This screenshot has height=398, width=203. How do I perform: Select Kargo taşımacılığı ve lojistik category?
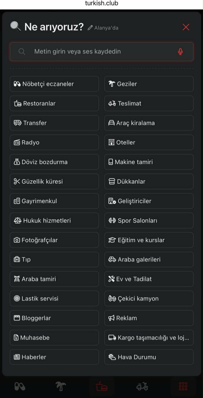click(149, 338)
